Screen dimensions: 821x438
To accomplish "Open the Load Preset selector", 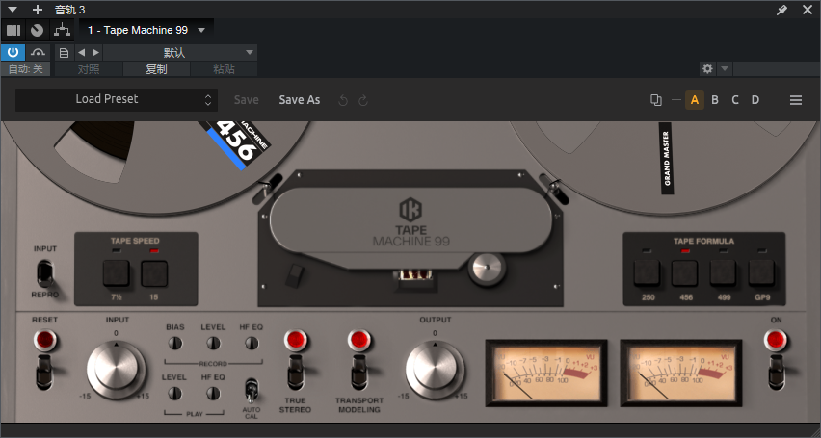I will tap(117, 99).
